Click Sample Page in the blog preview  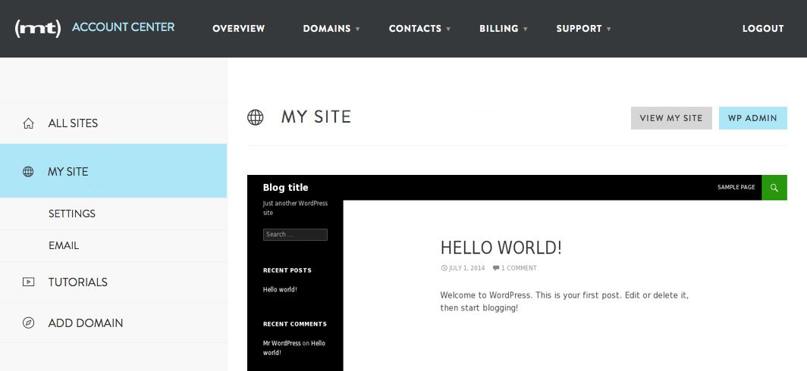coord(736,187)
